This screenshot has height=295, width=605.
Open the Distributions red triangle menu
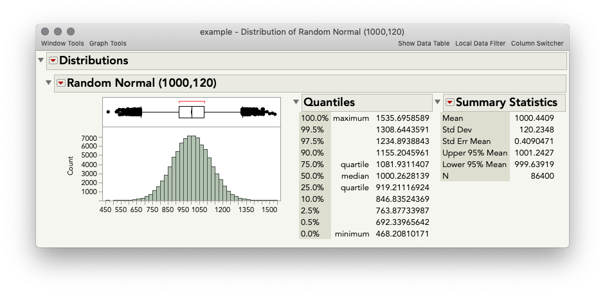(x=53, y=60)
